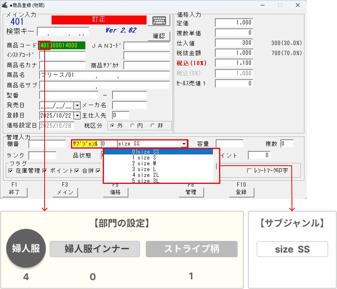Click the 終了 F1 button
Image resolution: width=337 pixels, height=289 pixels.
[14, 192]
